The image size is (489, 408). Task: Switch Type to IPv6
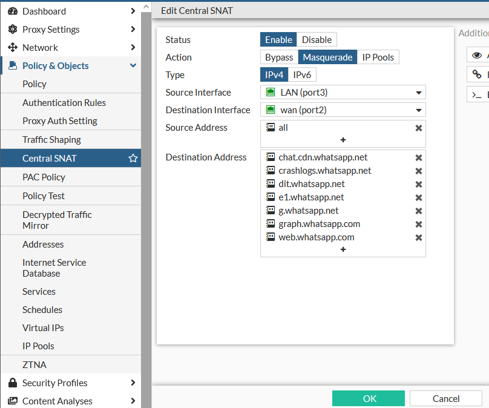tap(302, 75)
